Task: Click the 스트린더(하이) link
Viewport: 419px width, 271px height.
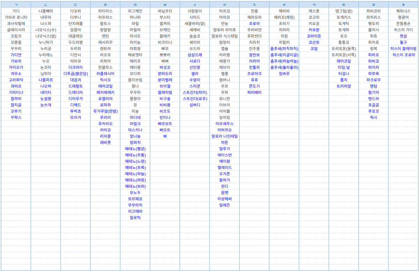Action: 195,92
